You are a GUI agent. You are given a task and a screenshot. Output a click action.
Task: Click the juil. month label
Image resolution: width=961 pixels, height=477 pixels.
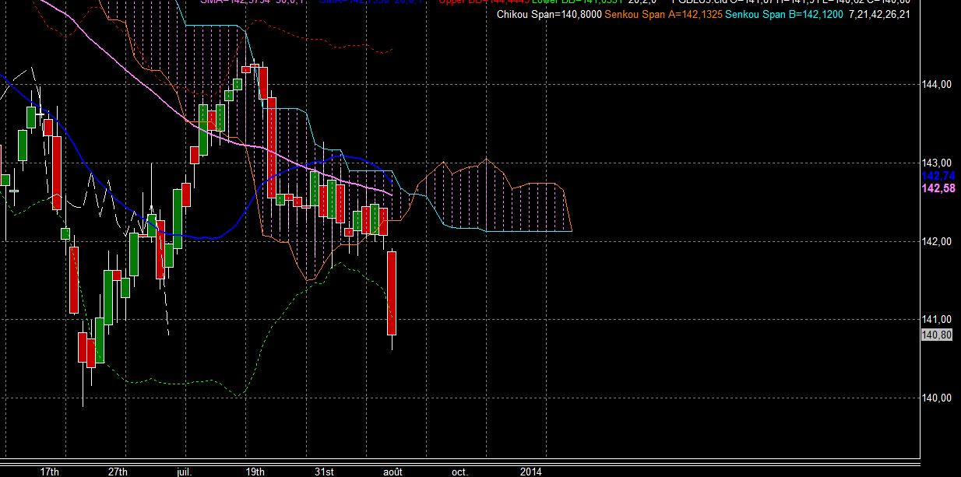pyautogui.click(x=185, y=472)
